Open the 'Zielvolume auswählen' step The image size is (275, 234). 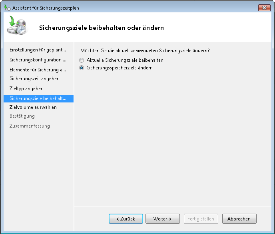pyautogui.click(x=33, y=107)
